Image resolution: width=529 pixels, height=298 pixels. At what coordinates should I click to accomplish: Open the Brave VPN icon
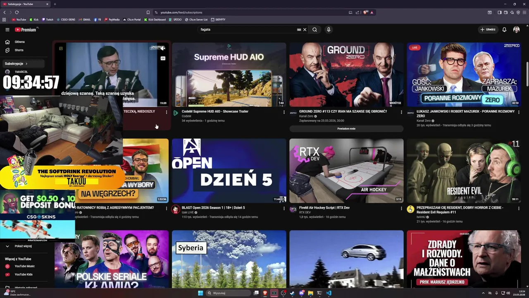(x=518, y=12)
